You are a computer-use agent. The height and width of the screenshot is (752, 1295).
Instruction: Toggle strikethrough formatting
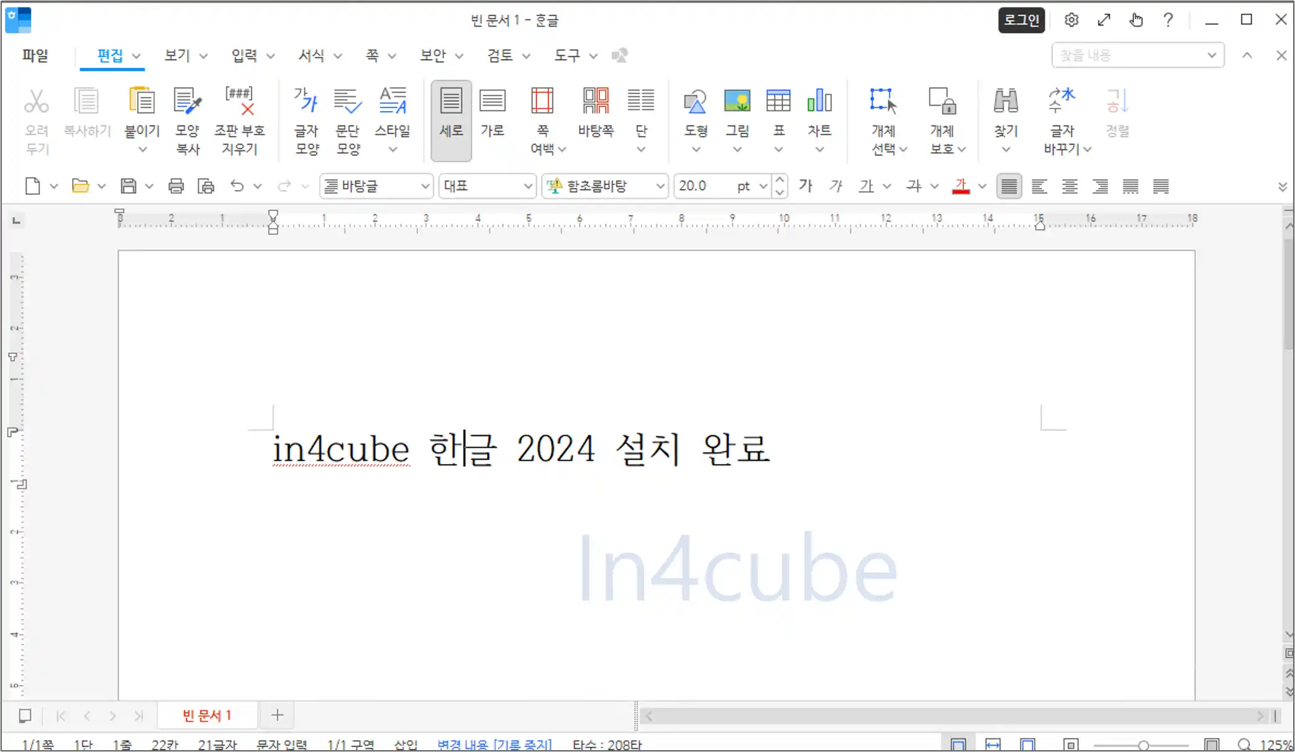point(914,186)
